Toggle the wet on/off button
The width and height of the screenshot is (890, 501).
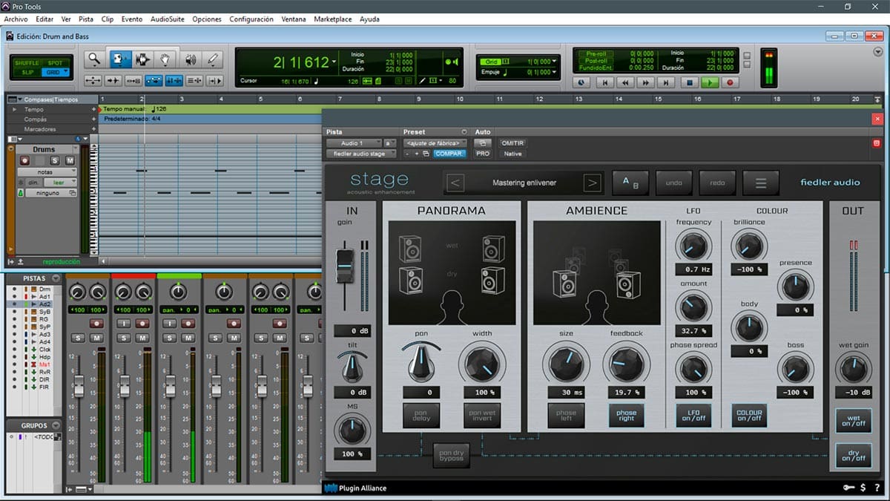[853, 421]
